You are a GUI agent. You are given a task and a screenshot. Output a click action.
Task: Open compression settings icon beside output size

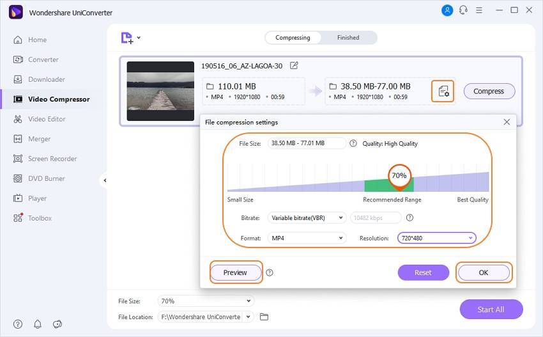pos(443,91)
